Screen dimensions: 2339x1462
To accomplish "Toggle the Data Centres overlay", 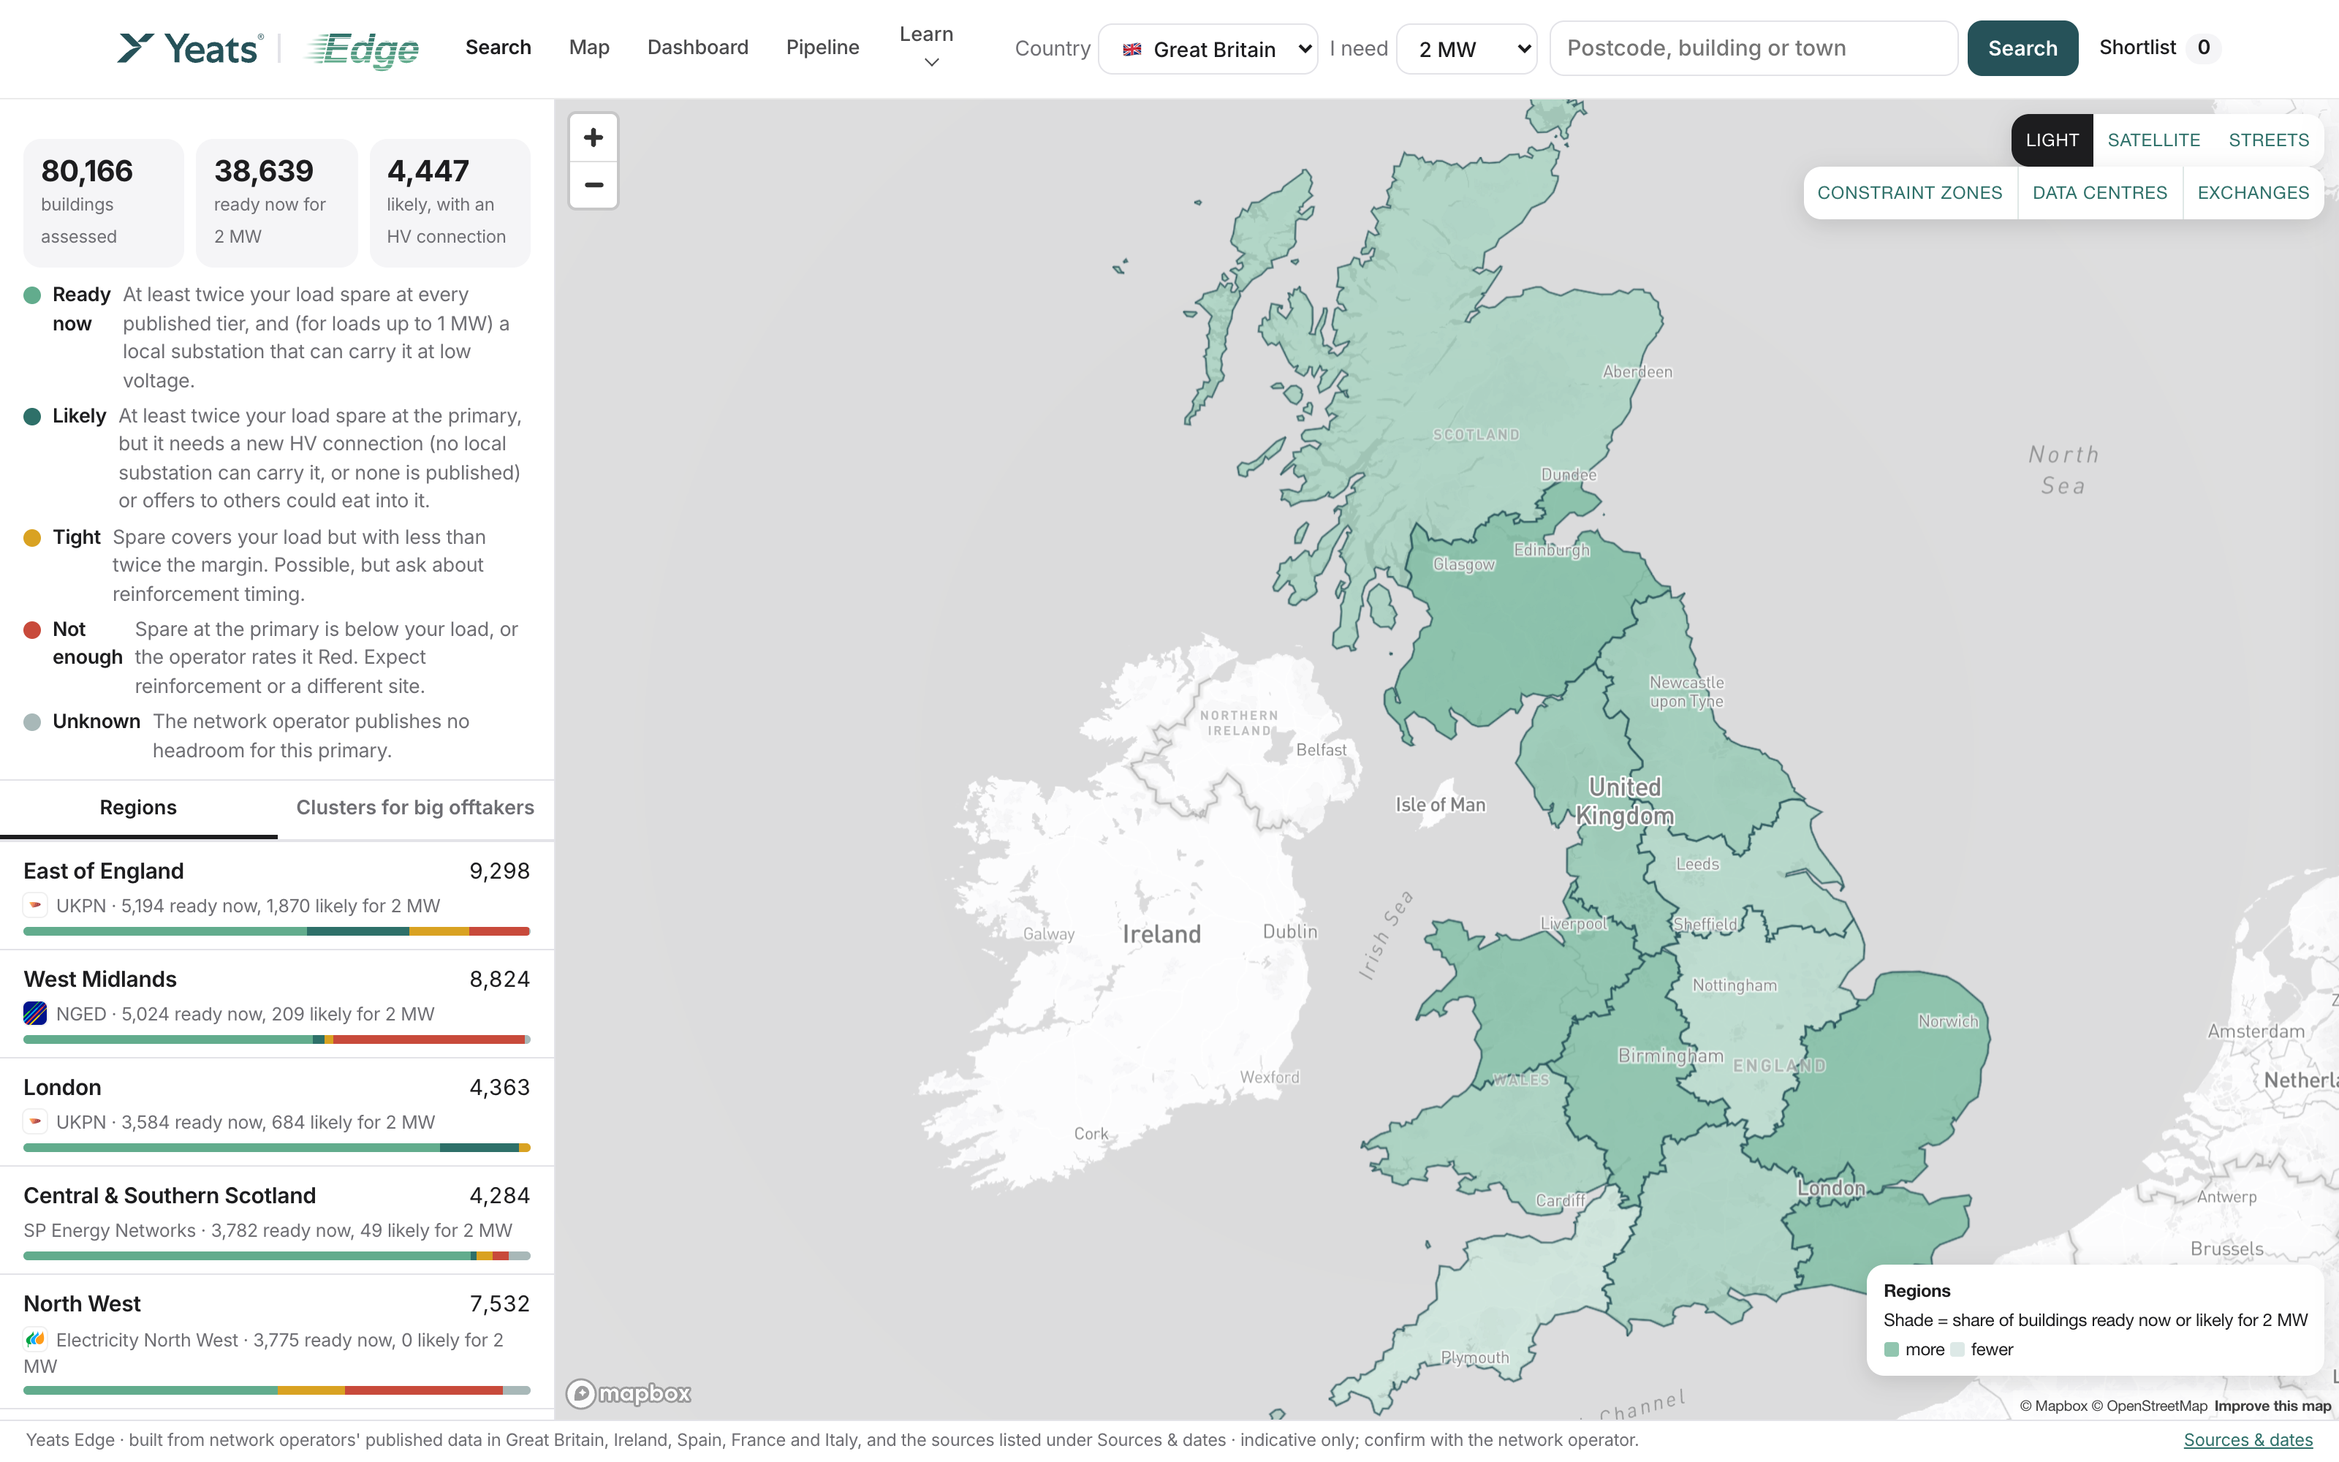I will coord(2099,192).
